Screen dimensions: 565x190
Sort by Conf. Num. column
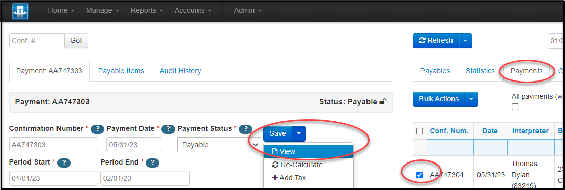449,131
